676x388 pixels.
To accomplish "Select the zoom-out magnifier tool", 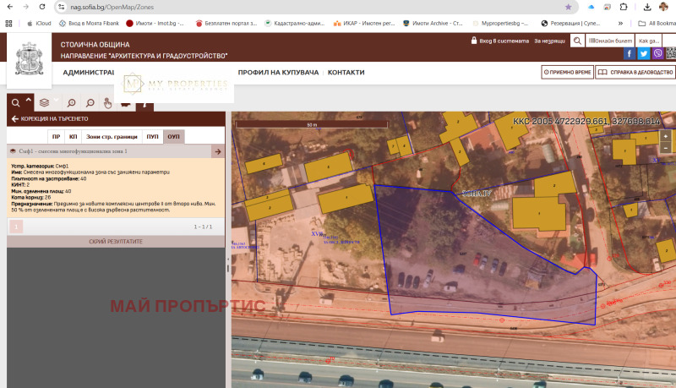I will point(90,103).
